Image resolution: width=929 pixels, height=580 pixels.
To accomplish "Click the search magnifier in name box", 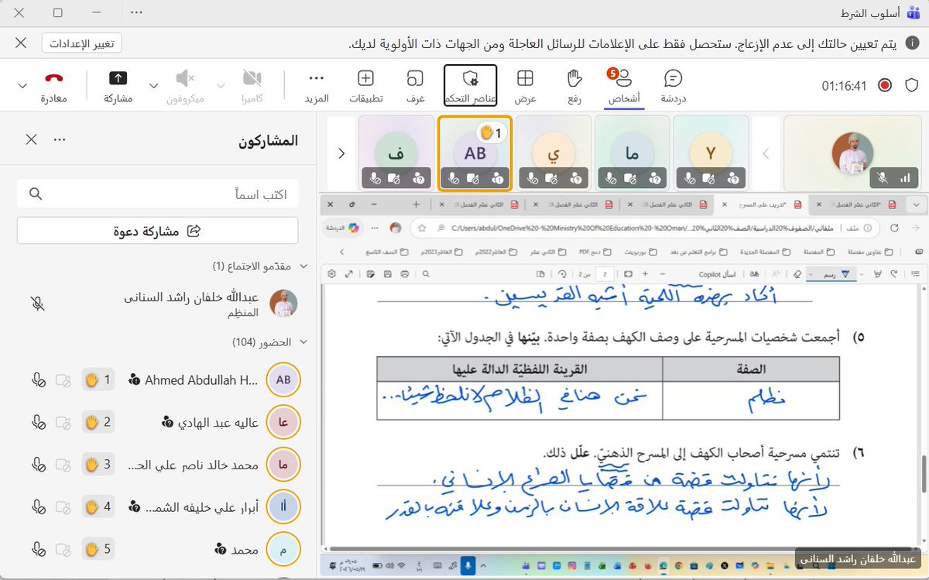I will click(x=35, y=194).
